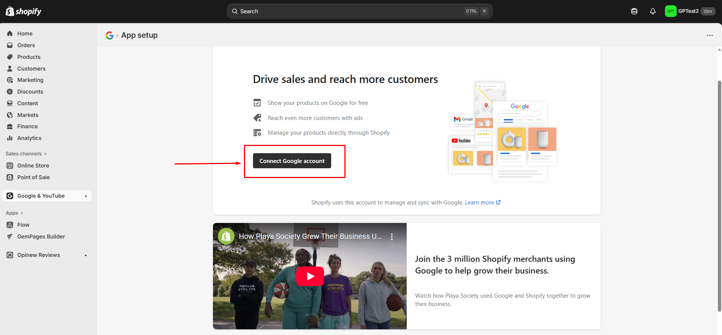
Task: Click the Google & YouTube pin dot
Action: (86, 196)
